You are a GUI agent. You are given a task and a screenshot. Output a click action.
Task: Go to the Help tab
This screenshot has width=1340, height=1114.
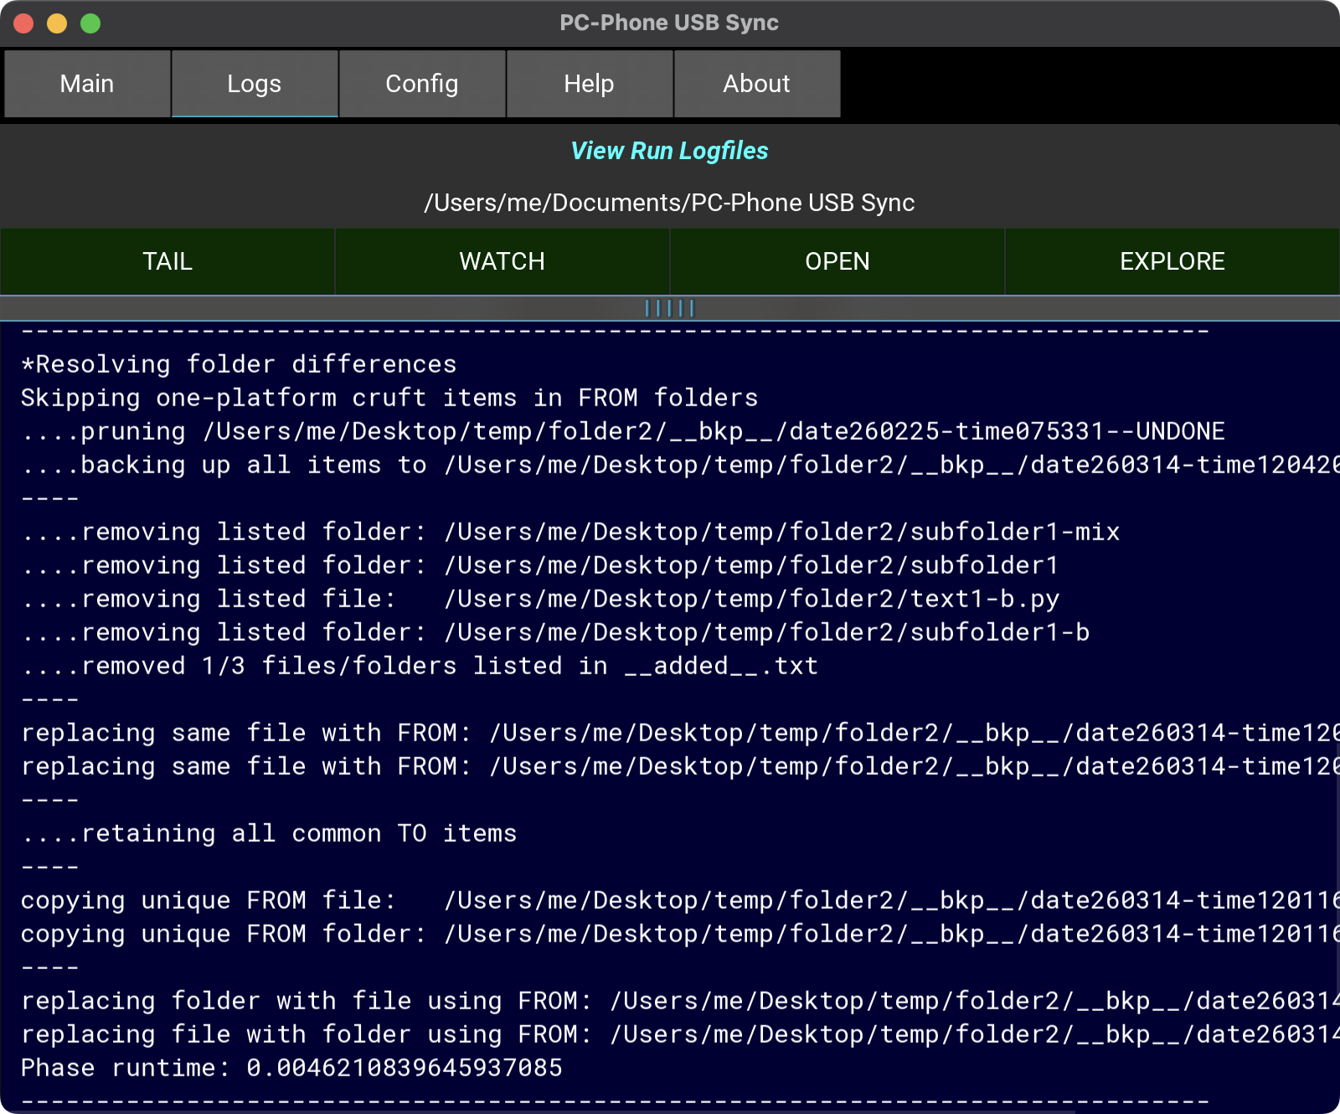[x=590, y=84]
